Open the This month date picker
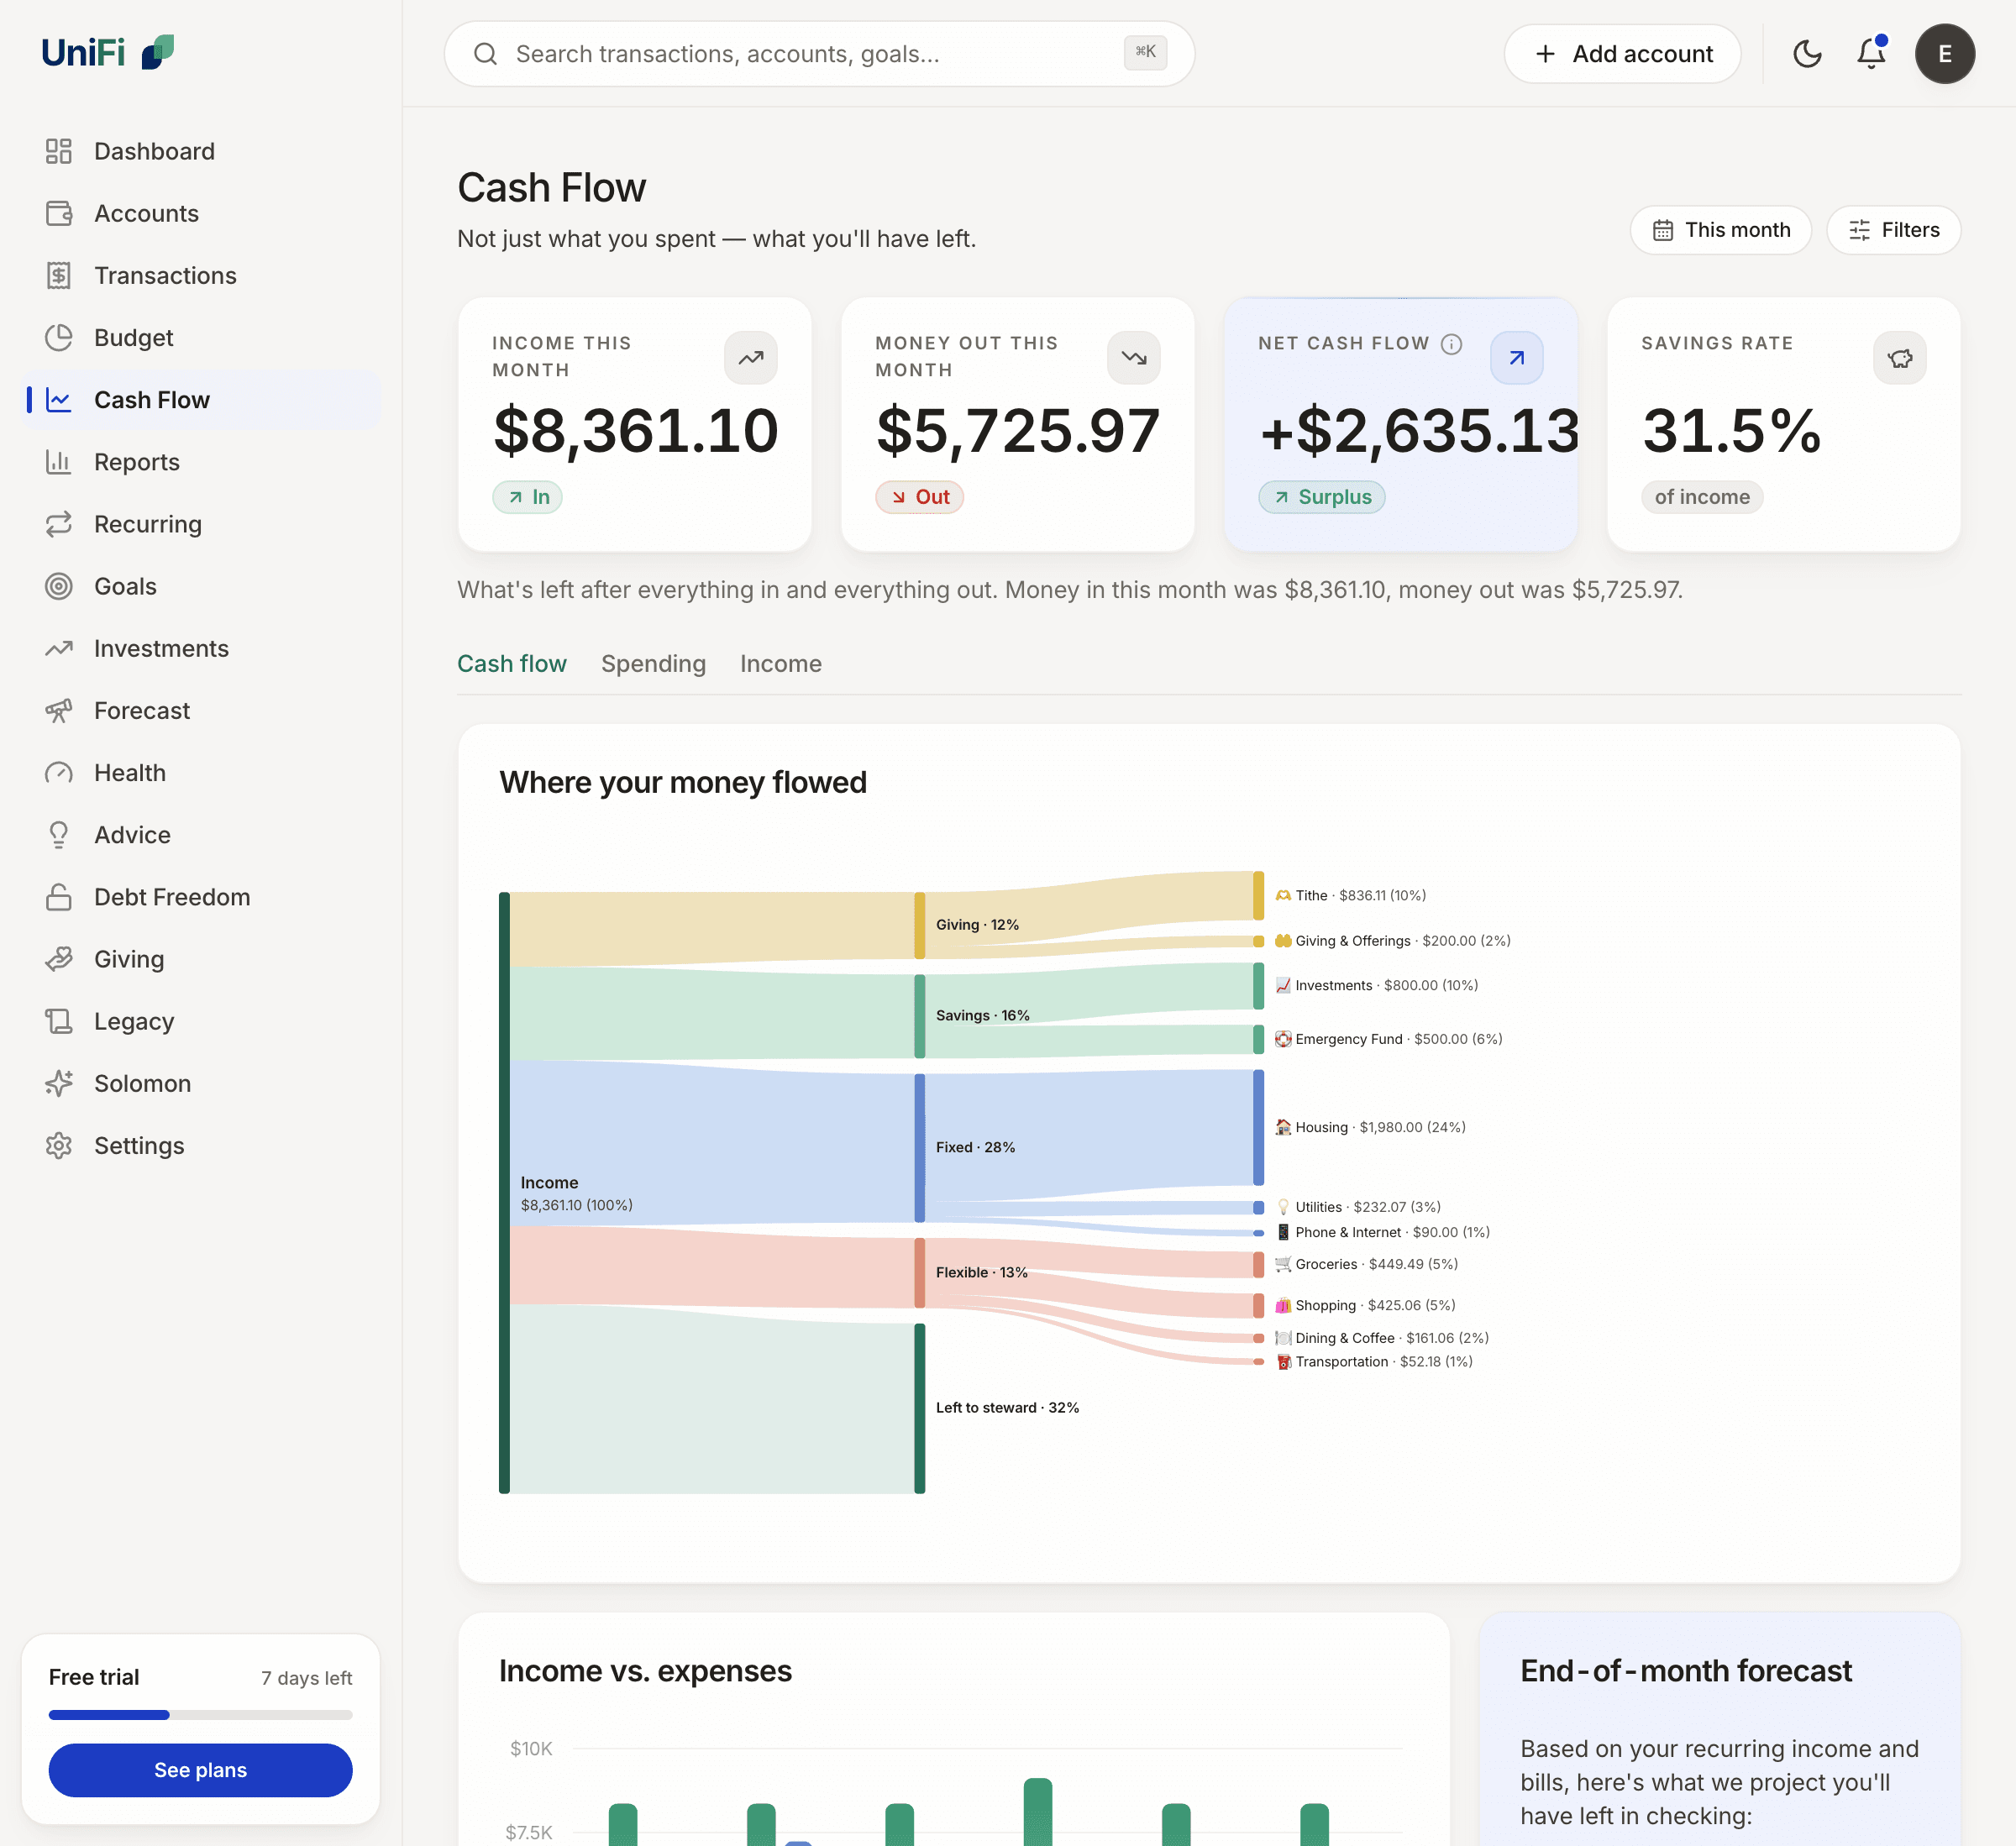This screenshot has width=2016, height=1846. [1720, 230]
